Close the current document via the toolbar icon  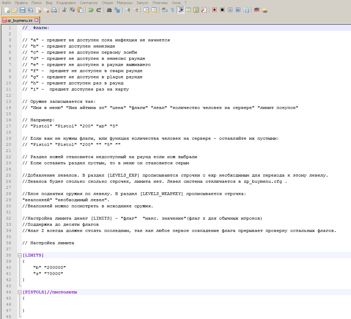[39, 10]
